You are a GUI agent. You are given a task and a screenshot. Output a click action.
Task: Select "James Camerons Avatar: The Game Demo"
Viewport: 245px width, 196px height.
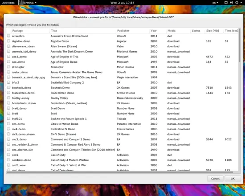77,72
